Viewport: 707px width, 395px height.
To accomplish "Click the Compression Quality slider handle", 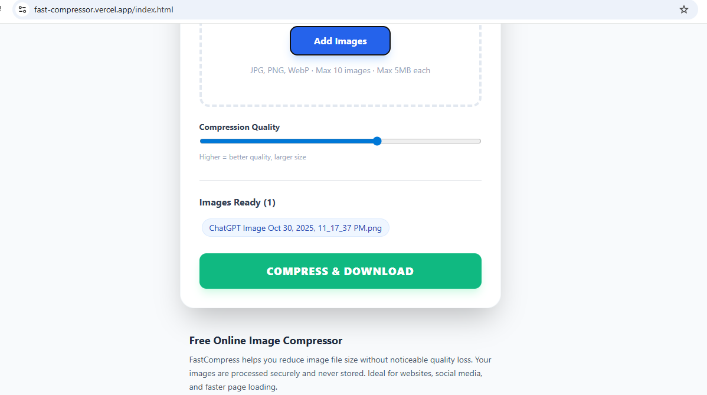I will coord(377,141).
